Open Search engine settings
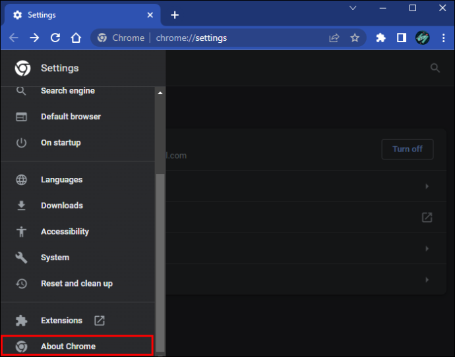This screenshot has width=455, height=357. 77,91
